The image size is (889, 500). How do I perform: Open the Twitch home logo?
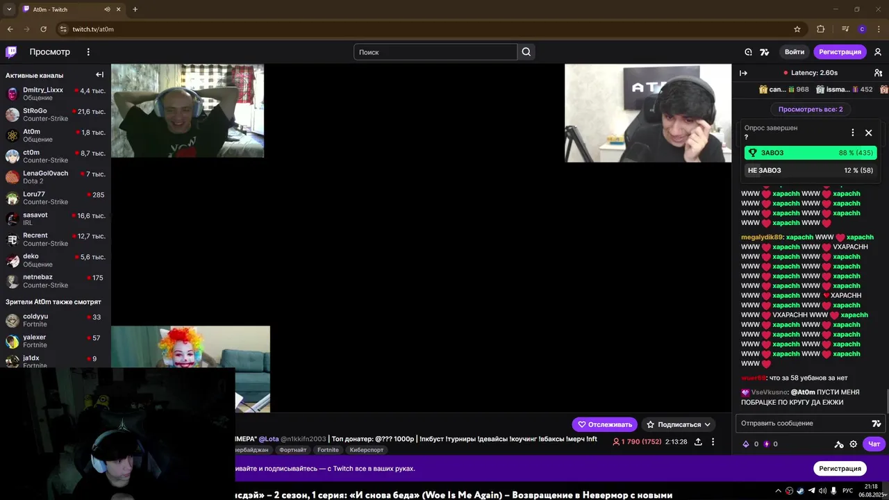(11, 52)
